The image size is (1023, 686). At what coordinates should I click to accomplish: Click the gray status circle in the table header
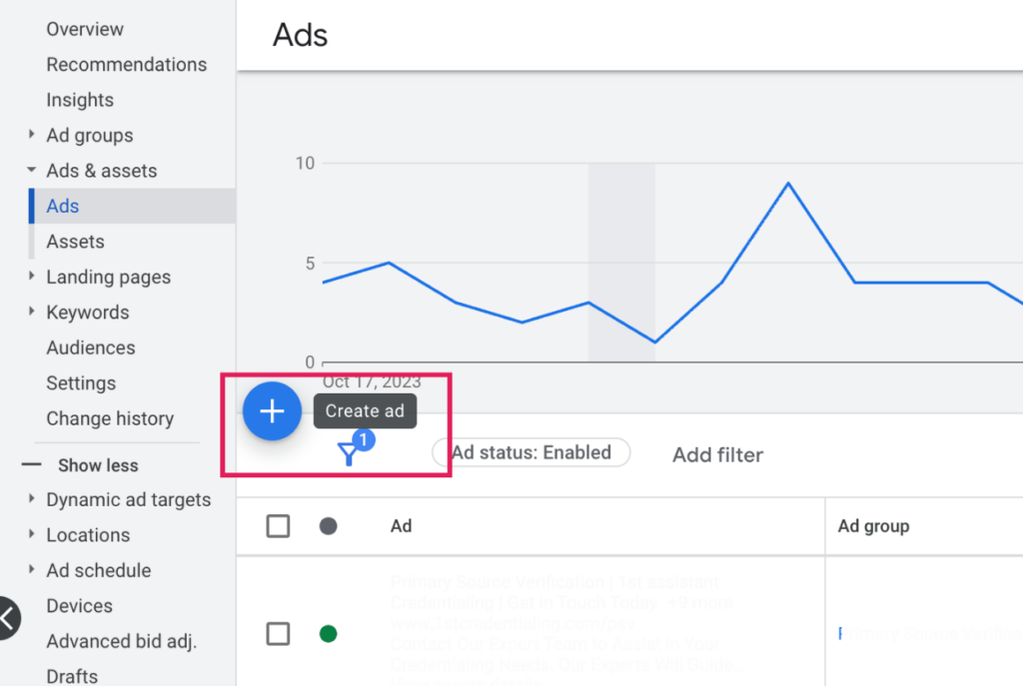(x=329, y=526)
